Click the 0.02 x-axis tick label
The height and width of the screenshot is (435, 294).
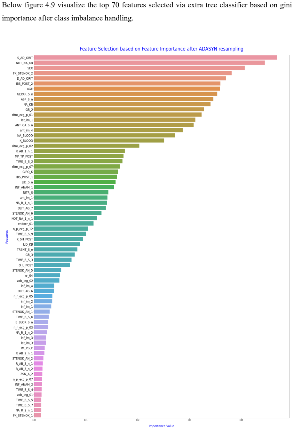pos(138,420)
